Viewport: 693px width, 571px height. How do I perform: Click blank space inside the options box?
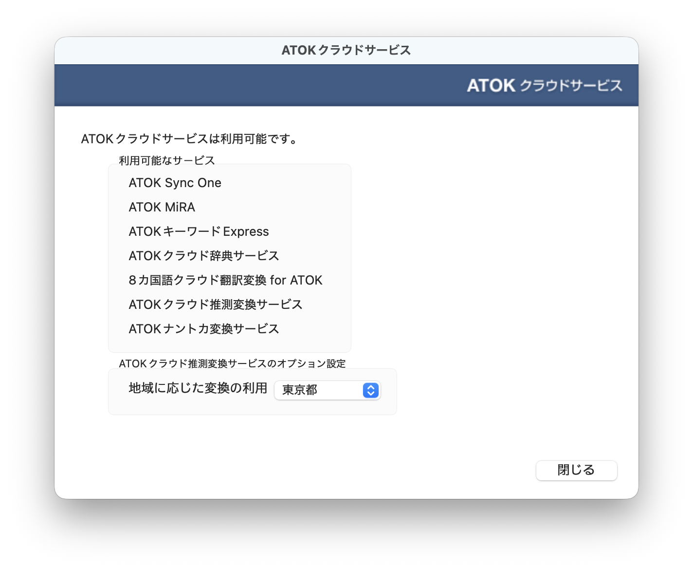coord(253,407)
